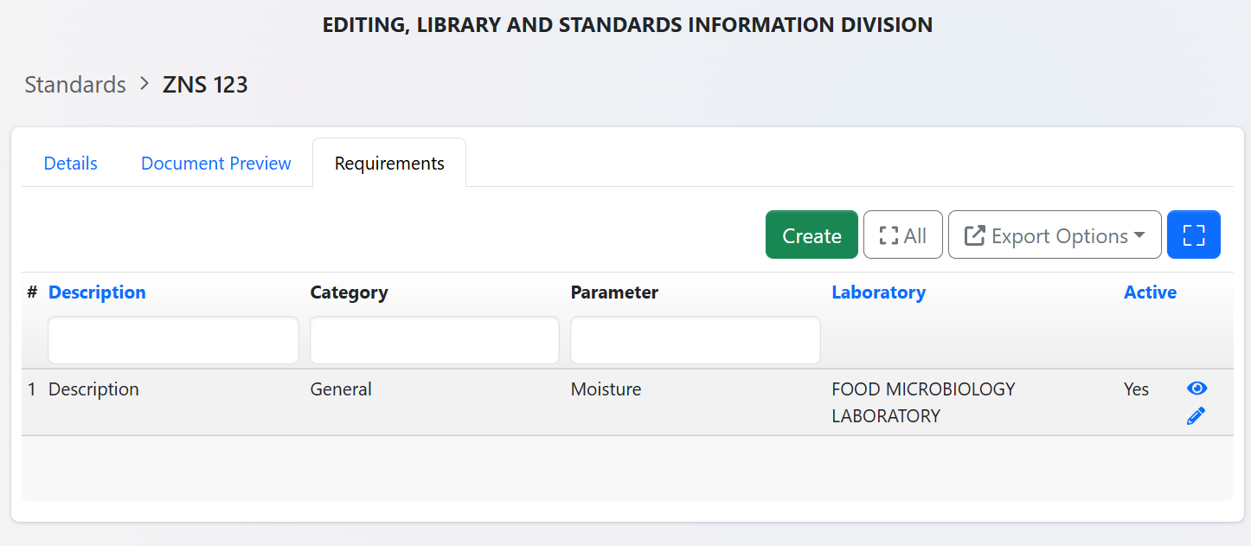Open the Document Preview tab
The image size is (1251, 546).
click(215, 164)
